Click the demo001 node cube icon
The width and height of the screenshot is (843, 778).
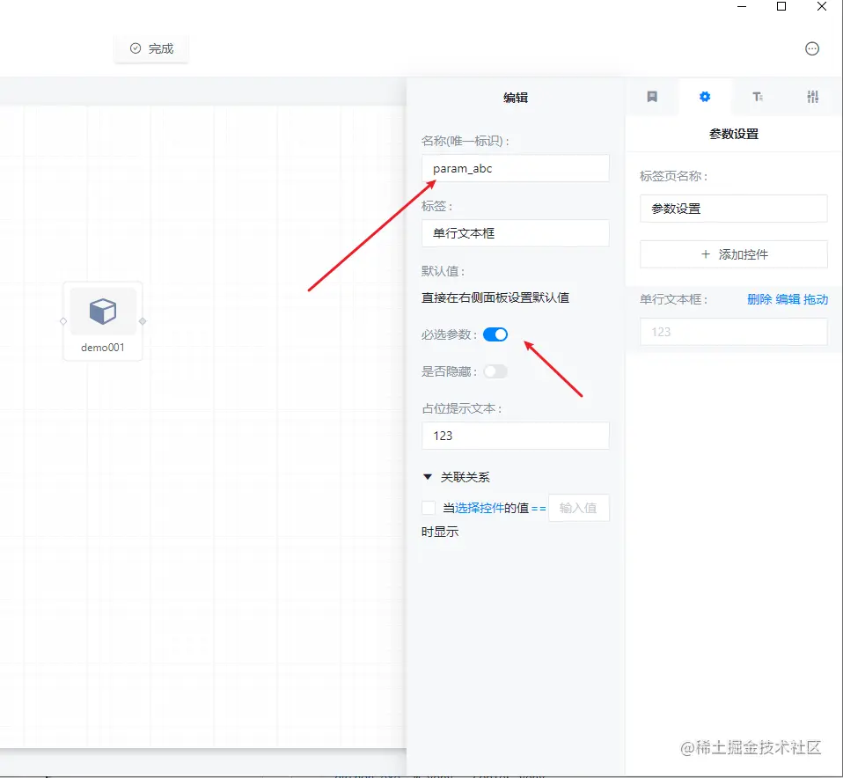[103, 312]
